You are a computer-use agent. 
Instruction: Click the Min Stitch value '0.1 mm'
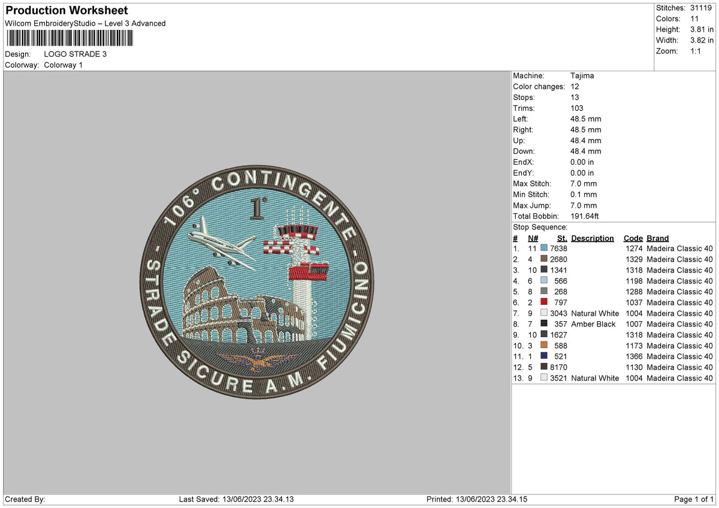(x=584, y=195)
